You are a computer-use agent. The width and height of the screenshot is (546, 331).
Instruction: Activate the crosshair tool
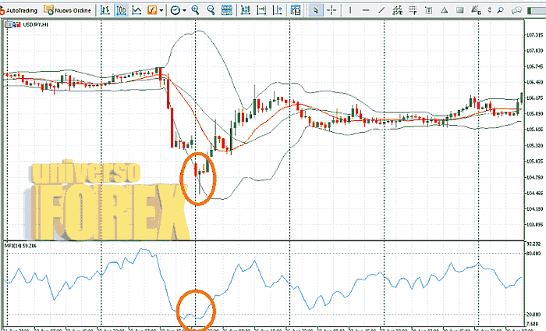331,10
